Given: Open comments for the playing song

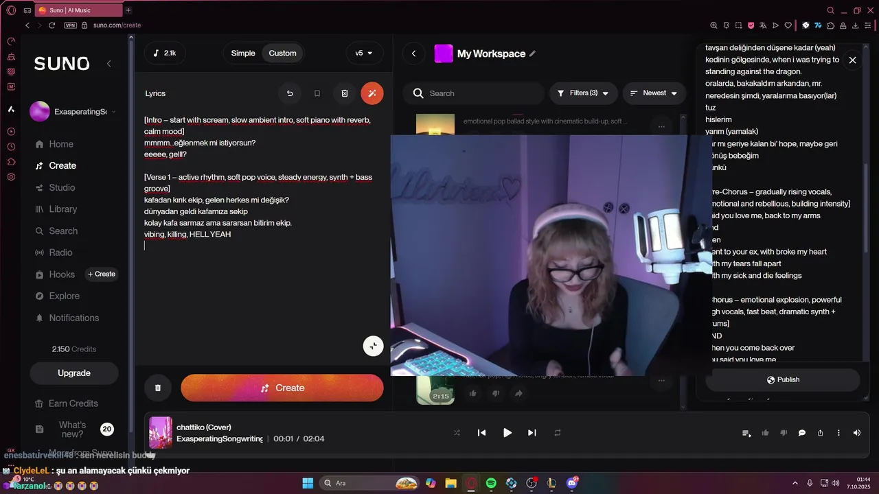Looking at the screenshot, I should (801, 433).
